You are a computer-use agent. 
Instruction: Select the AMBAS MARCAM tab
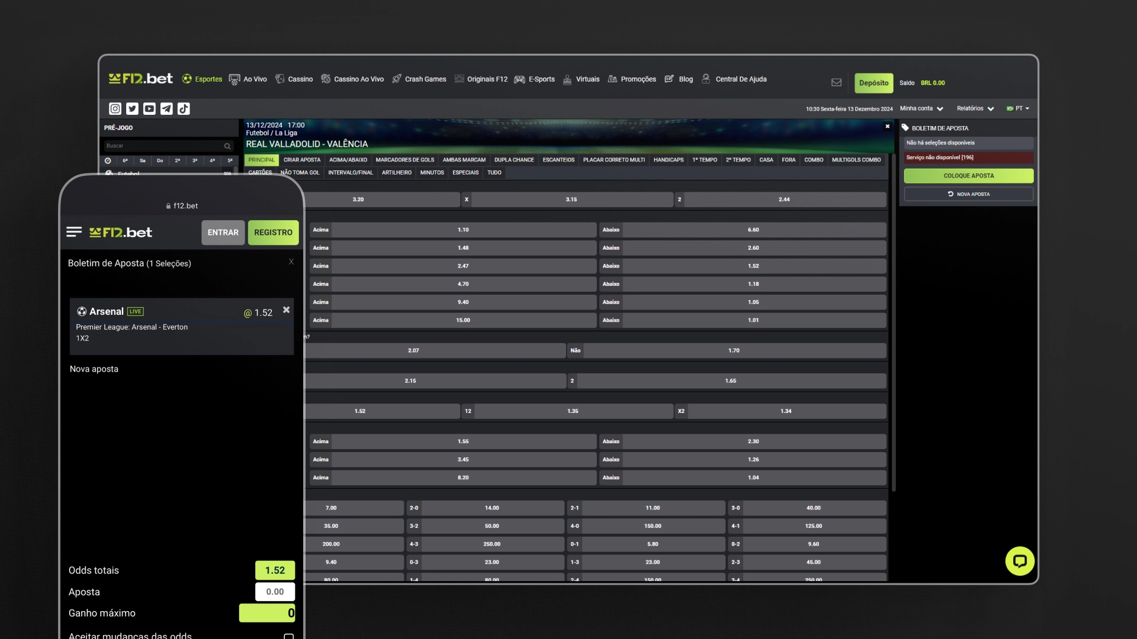point(464,160)
